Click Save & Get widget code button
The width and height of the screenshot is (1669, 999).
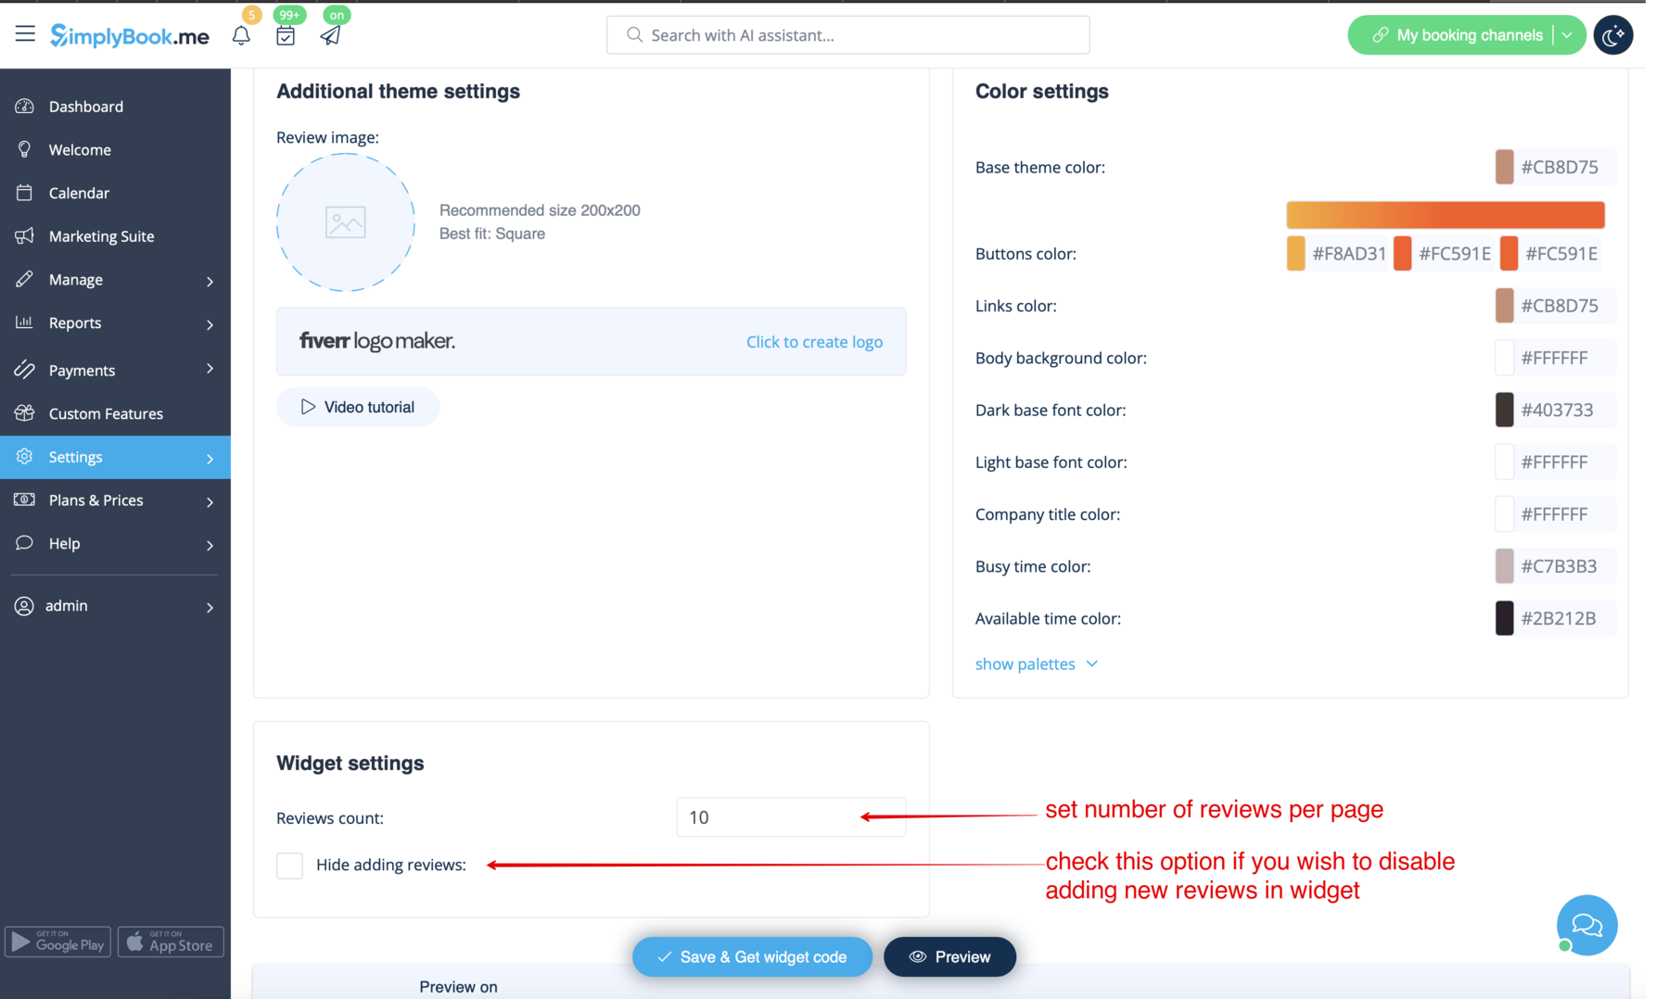[752, 956]
